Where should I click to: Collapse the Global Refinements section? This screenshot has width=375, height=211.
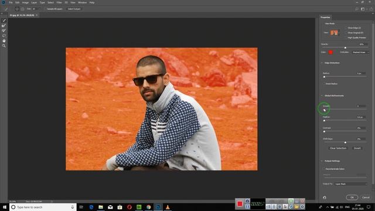(x=322, y=96)
